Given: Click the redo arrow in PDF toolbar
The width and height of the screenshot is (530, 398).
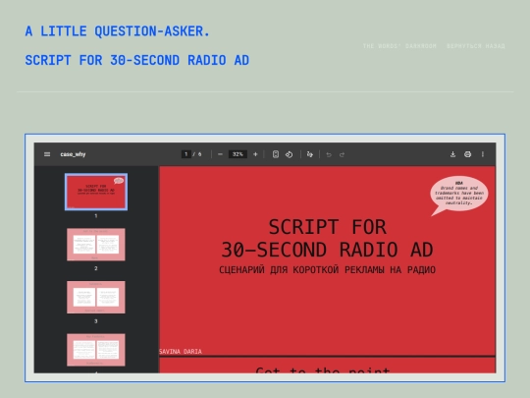Looking at the screenshot, I should pos(343,154).
